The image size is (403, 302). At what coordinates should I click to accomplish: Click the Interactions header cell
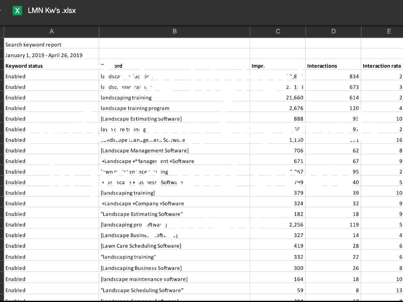click(x=322, y=66)
